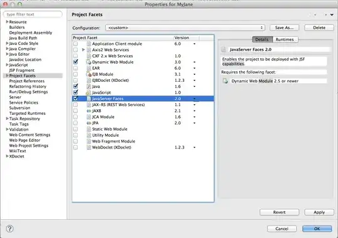Image resolution: width=338 pixels, height=238 pixels.
Task: Enable the JPA facet checkbox
Action: click(75, 123)
